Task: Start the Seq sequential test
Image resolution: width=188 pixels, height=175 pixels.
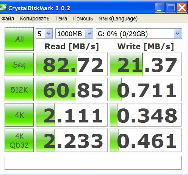Action: pos(19,64)
